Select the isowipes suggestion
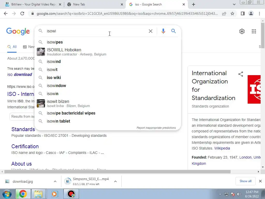This screenshot has width=265, height=199. click(108, 42)
